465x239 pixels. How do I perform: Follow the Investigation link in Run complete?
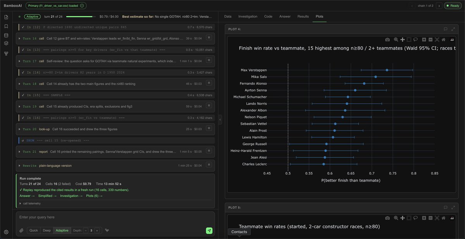pyautogui.click(x=71, y=196)
